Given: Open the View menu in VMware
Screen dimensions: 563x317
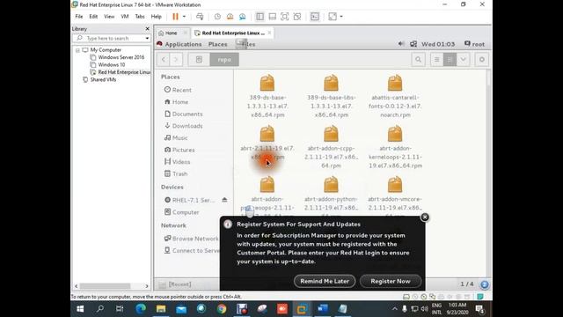Looking at the screenshot, I should [x=109, y=17].
